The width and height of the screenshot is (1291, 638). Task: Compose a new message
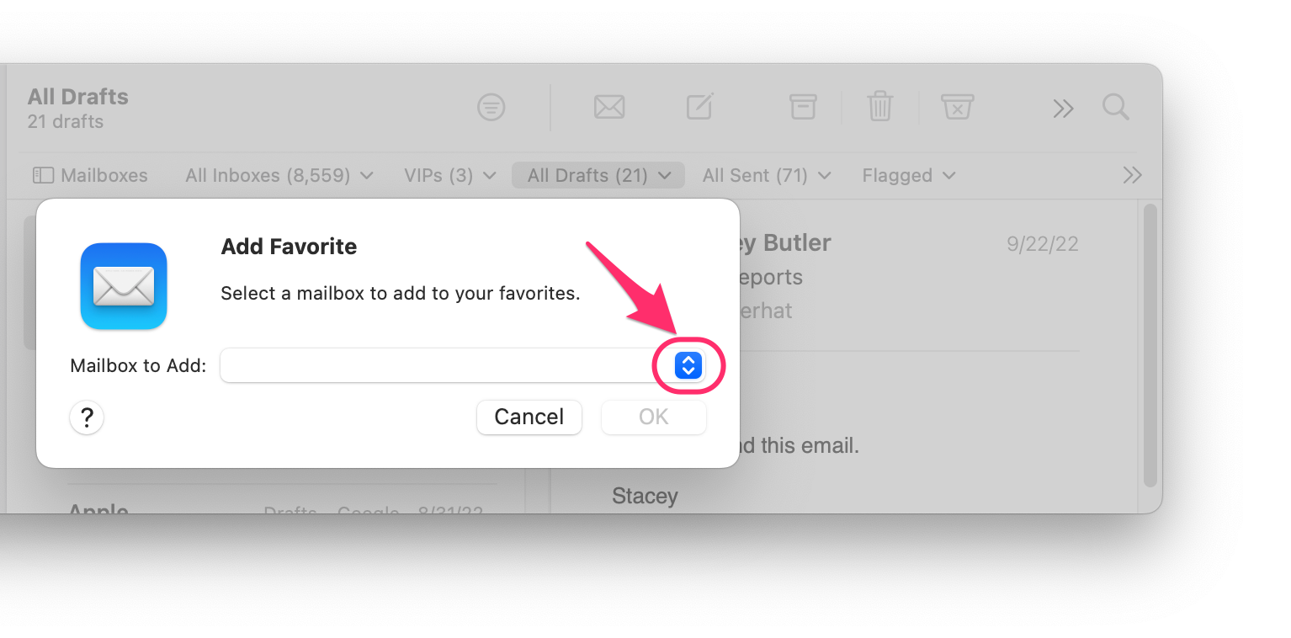coord(700,106)
